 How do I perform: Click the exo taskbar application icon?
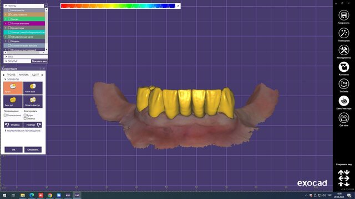[x=68, y=195]
